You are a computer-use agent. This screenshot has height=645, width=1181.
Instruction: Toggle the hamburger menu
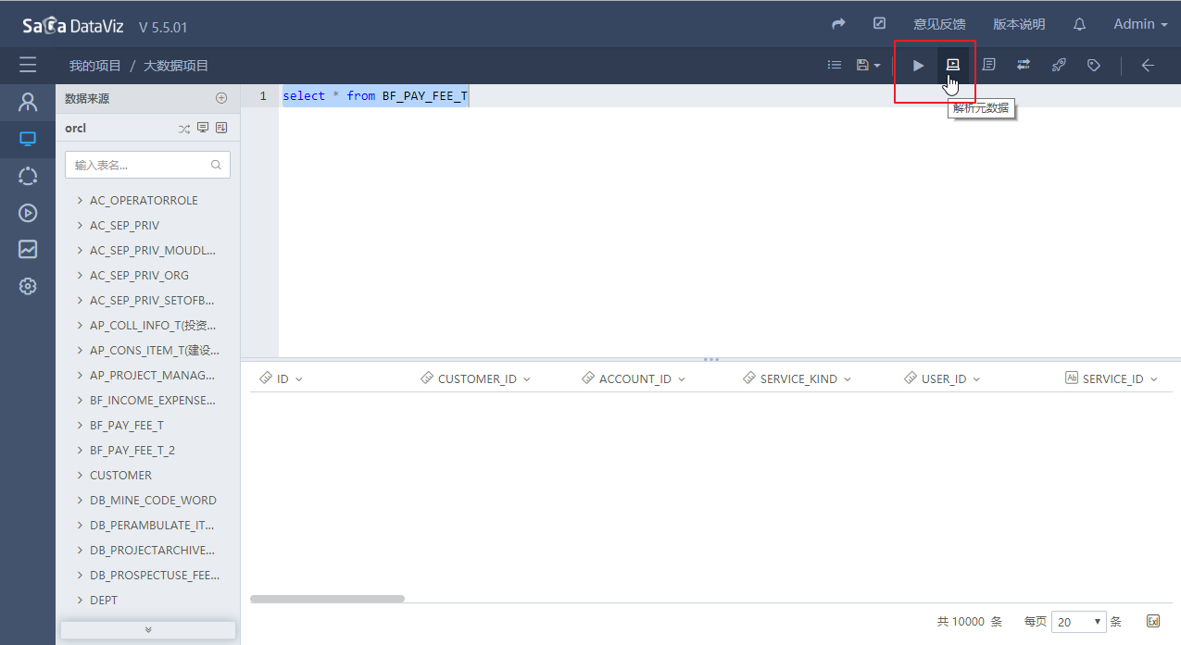(28, 65)
